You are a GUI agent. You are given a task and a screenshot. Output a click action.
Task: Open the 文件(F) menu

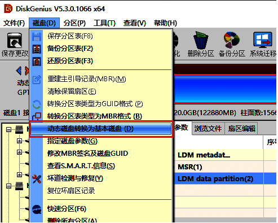click(14, 23)
